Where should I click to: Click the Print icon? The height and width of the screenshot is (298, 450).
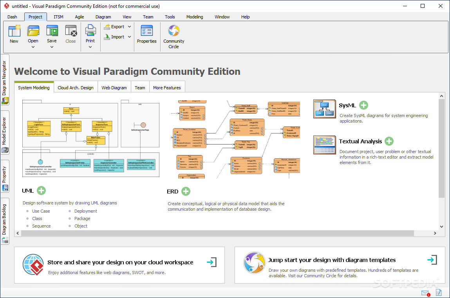[90, 31]
